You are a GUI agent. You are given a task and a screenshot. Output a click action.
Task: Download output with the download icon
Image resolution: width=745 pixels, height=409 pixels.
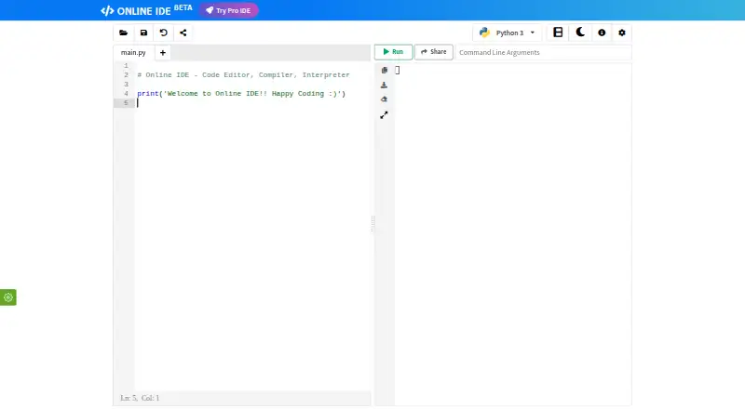pyautogui.click(x=384, y=85)
